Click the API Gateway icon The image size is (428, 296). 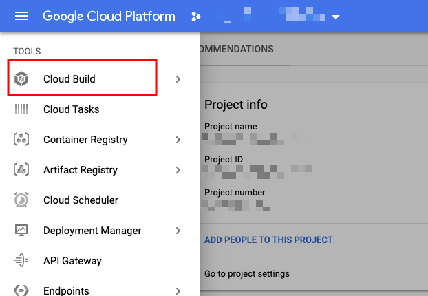coord(21,261)
